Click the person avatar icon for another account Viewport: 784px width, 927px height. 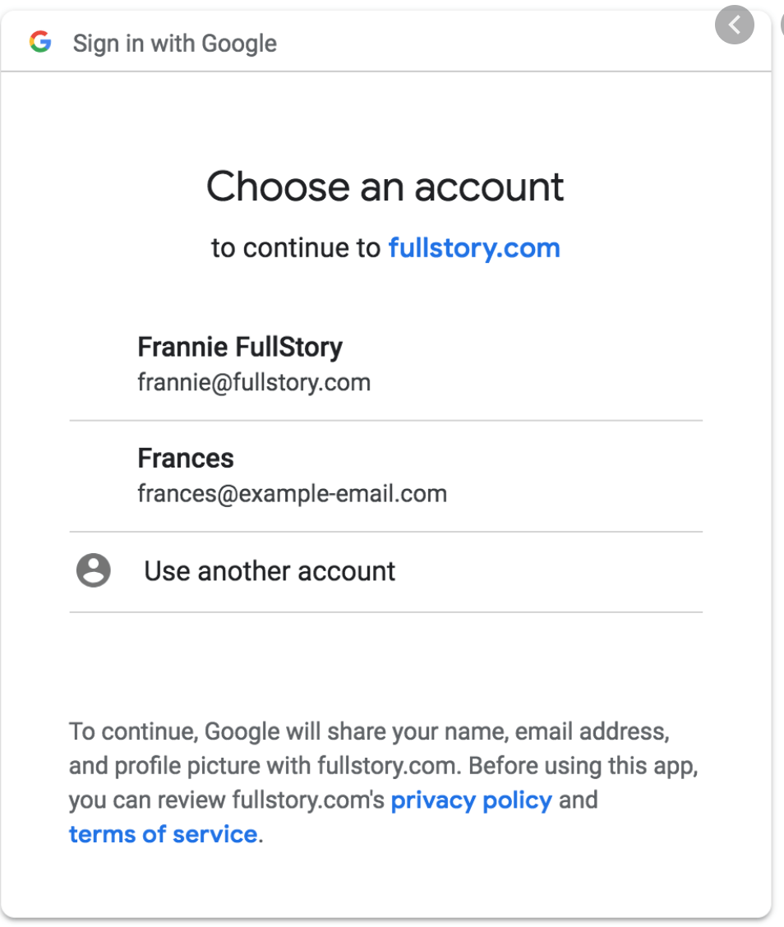(94, 570)
